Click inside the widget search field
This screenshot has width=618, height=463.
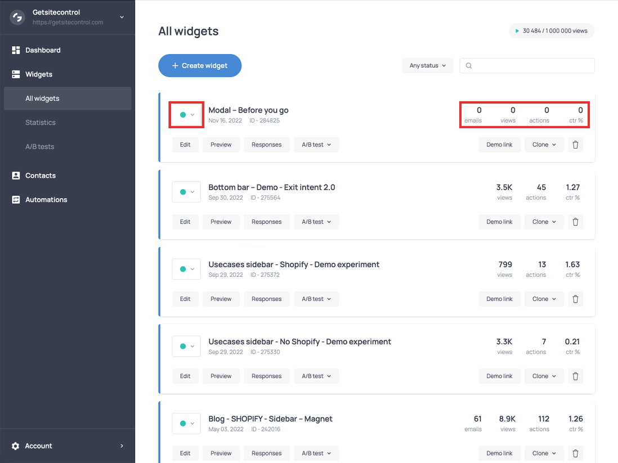point(529,65)
